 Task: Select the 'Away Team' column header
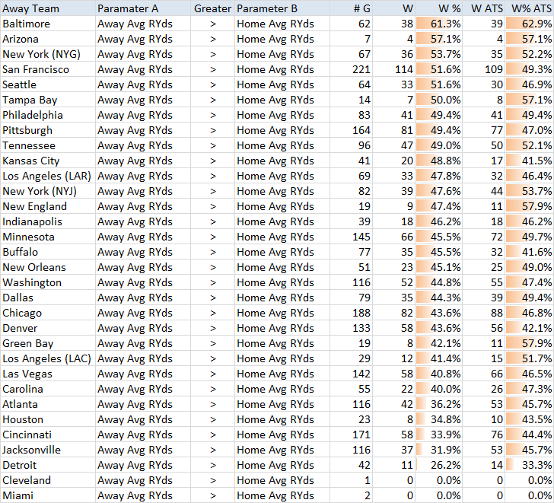point(48,8)
